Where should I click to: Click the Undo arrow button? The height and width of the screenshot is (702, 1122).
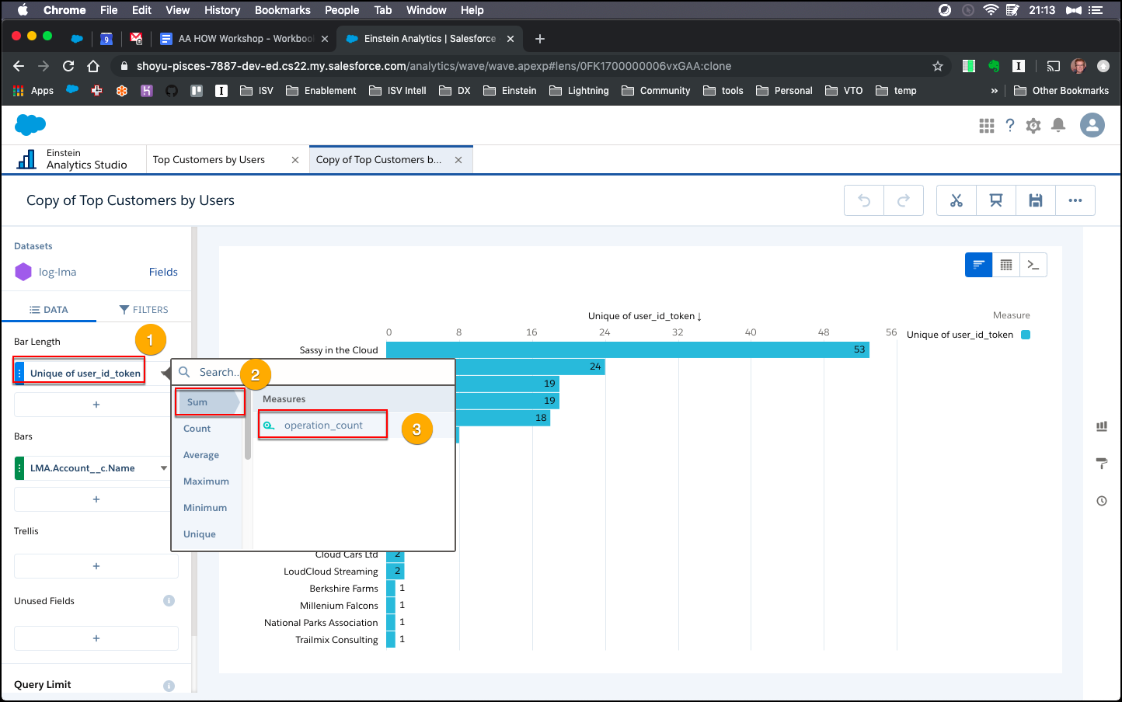(864, 200)
